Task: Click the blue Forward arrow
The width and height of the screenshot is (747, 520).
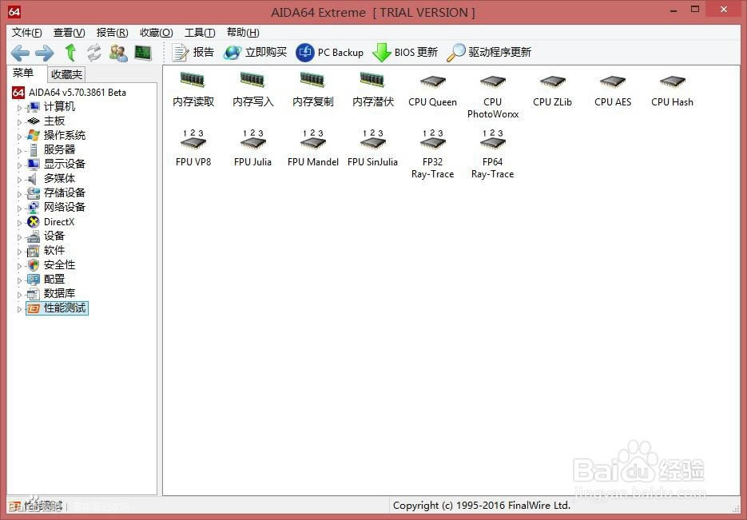Action: 44,53
